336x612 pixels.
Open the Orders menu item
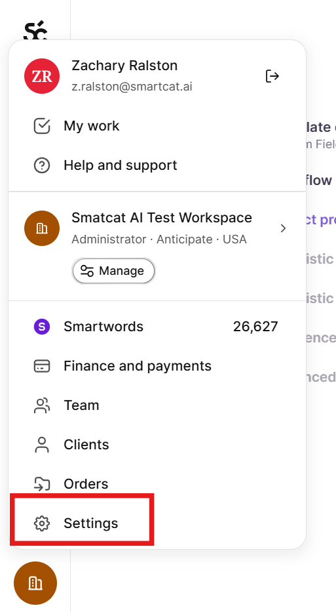point(157,484)
